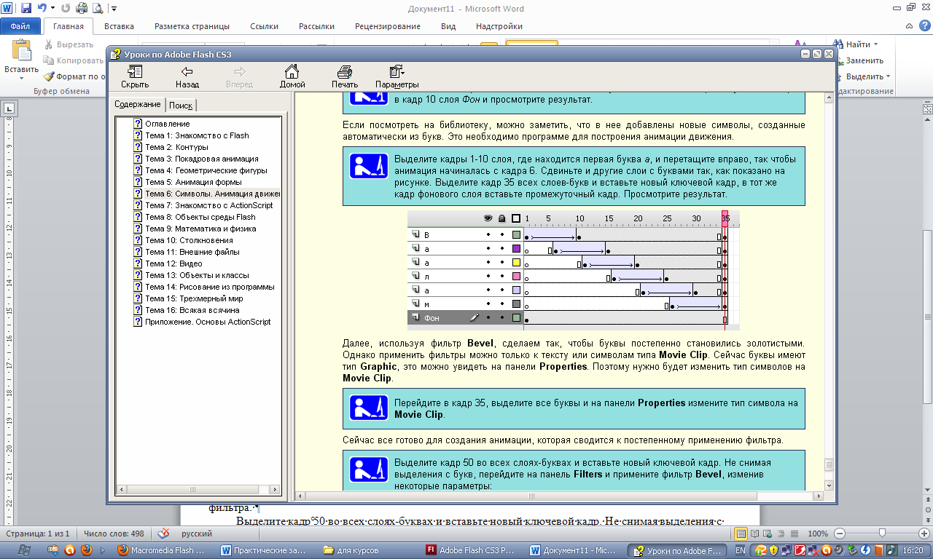Open the для курсов folder taskbar button

(x=369, y=550)
